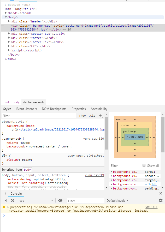Expand computed background-color property
165x232 pixels.
tap(111, 180)
